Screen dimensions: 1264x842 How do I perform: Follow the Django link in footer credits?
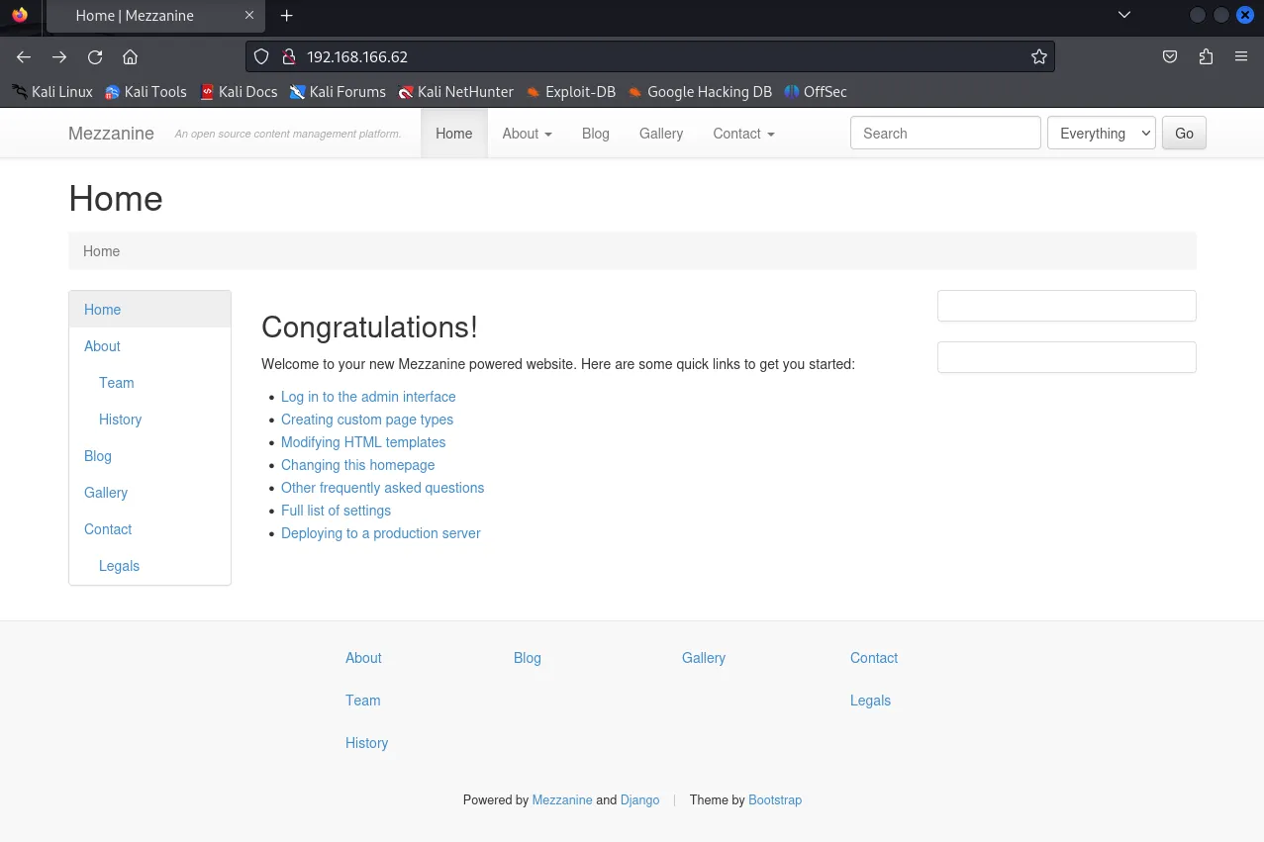pos(639,800)
